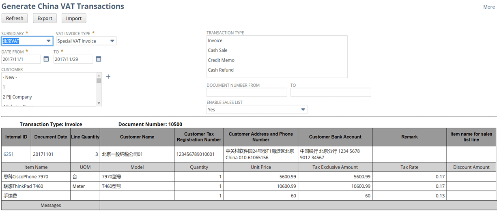Add new customer with plus icon

[108, 77]
